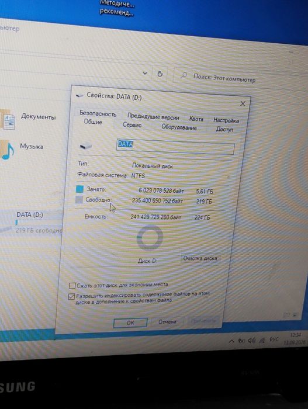Click the 6 029 078 528 байт value

(x=161, y=190)
